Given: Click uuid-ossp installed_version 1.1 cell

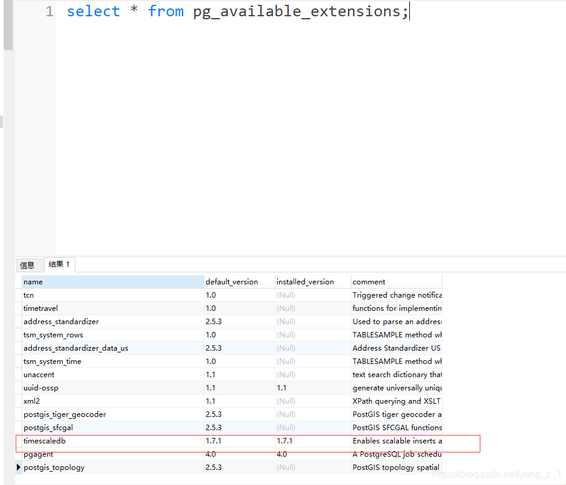Looking at the screenshot, I should click(313, 388).
